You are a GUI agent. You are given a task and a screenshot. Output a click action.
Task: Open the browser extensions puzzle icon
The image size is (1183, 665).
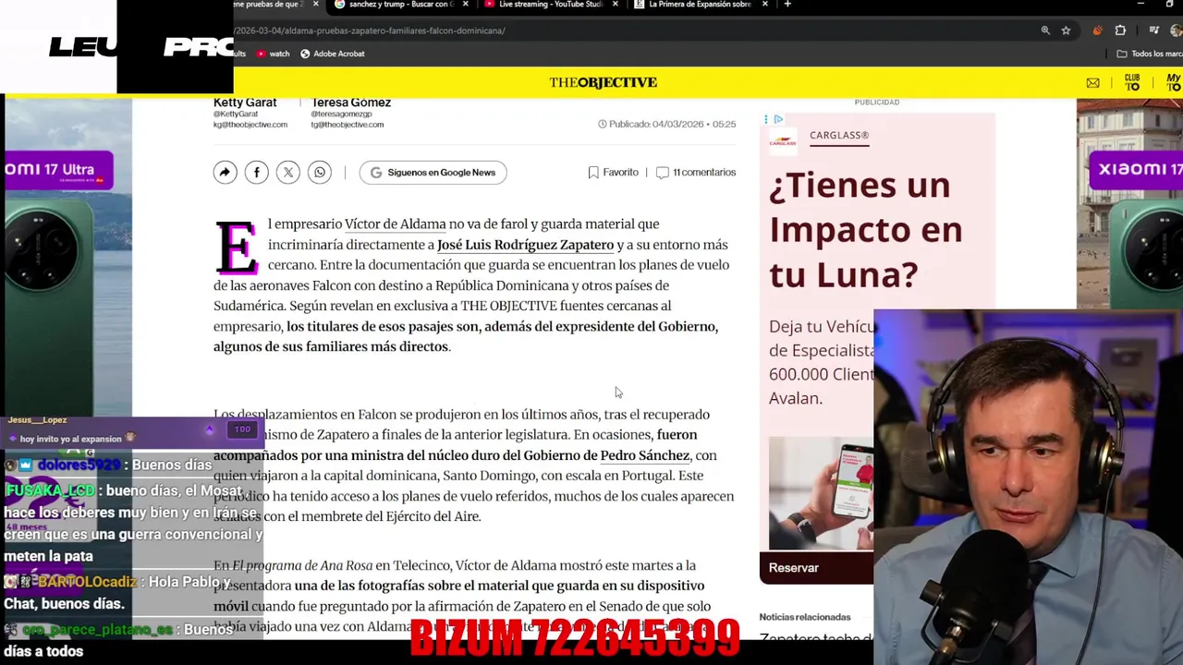point(1120,30)
